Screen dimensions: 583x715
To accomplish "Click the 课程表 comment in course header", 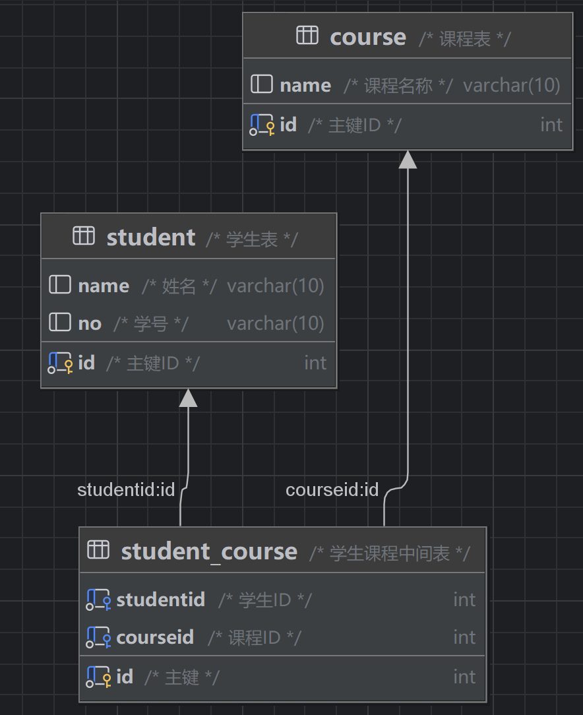I will tap(465, 38).
